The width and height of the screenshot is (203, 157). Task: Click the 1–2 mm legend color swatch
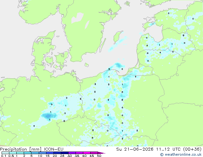(x=20, y=153)
